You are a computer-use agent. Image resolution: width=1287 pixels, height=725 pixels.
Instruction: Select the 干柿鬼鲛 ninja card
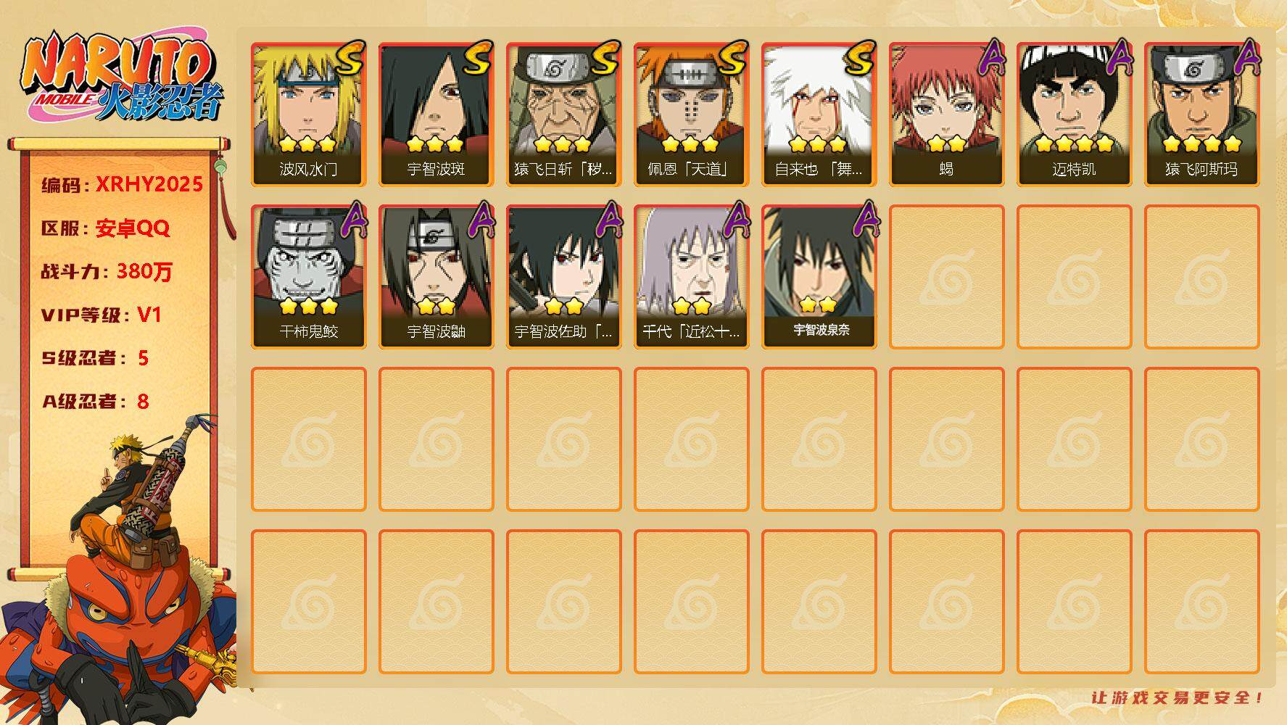pos(308,277)
